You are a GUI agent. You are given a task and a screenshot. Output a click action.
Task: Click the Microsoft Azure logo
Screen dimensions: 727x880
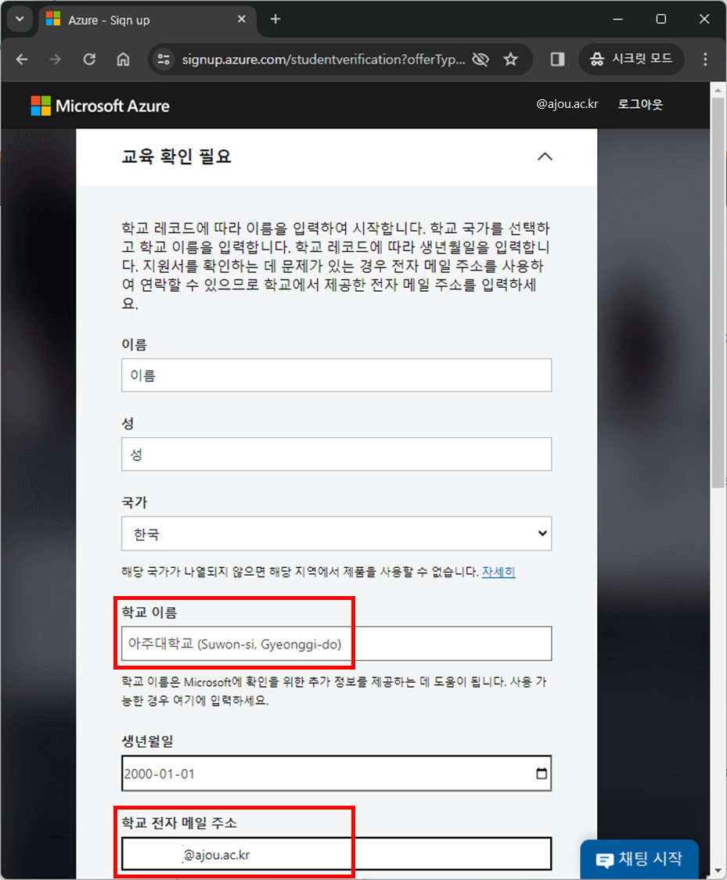[x=100, y=106]
